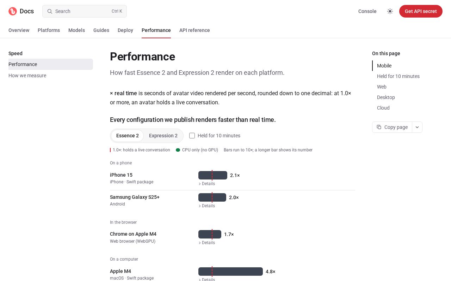451x281 pixels.
Task: Open How we measure in sidebar
Action: click(x=51, y=76)
